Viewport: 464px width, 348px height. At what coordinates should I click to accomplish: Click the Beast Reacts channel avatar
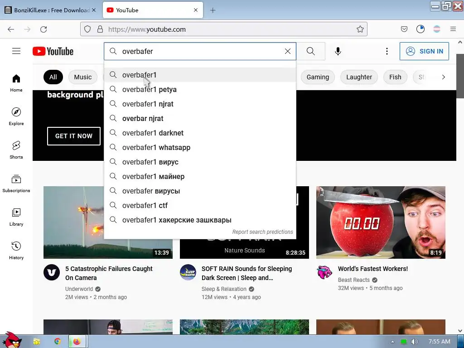pyautogui.click(x=324, y=272)
